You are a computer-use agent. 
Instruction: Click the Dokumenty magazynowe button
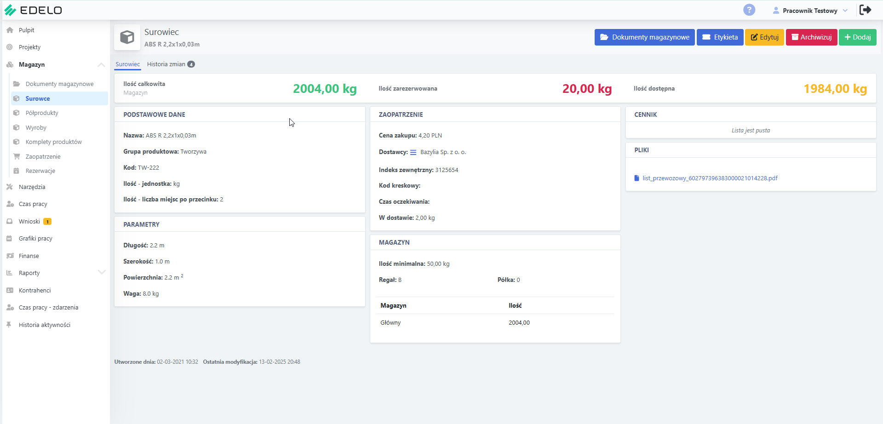tap(644, 37)
